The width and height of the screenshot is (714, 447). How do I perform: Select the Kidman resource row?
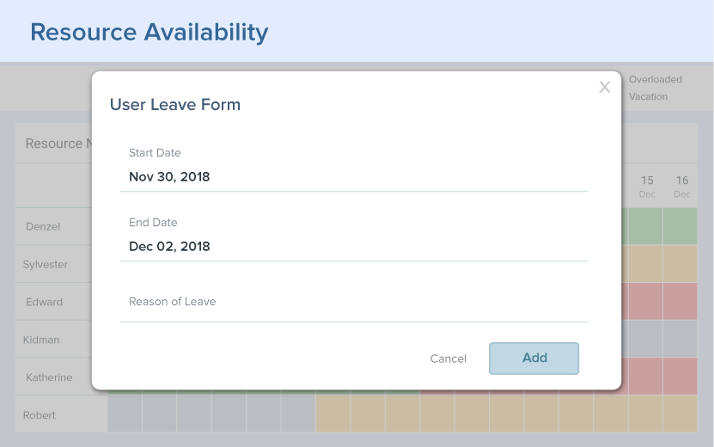[x=42, y=340]
